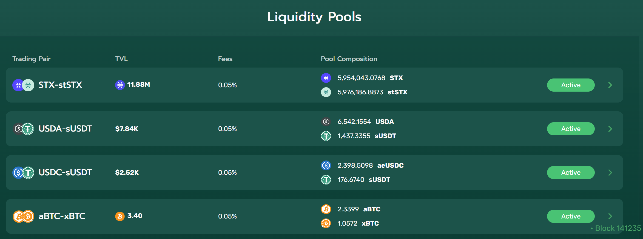Click the USDA-sUSDT pair icon
This screenshot has height=239, width=643.
23,129
